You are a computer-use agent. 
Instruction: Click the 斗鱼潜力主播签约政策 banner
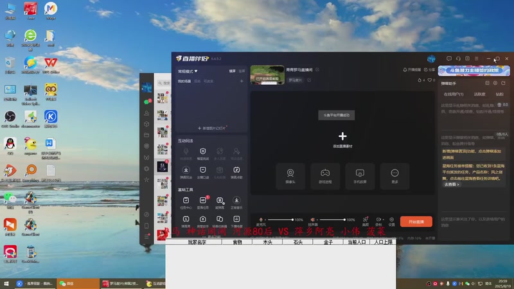[x=474, y=71]
